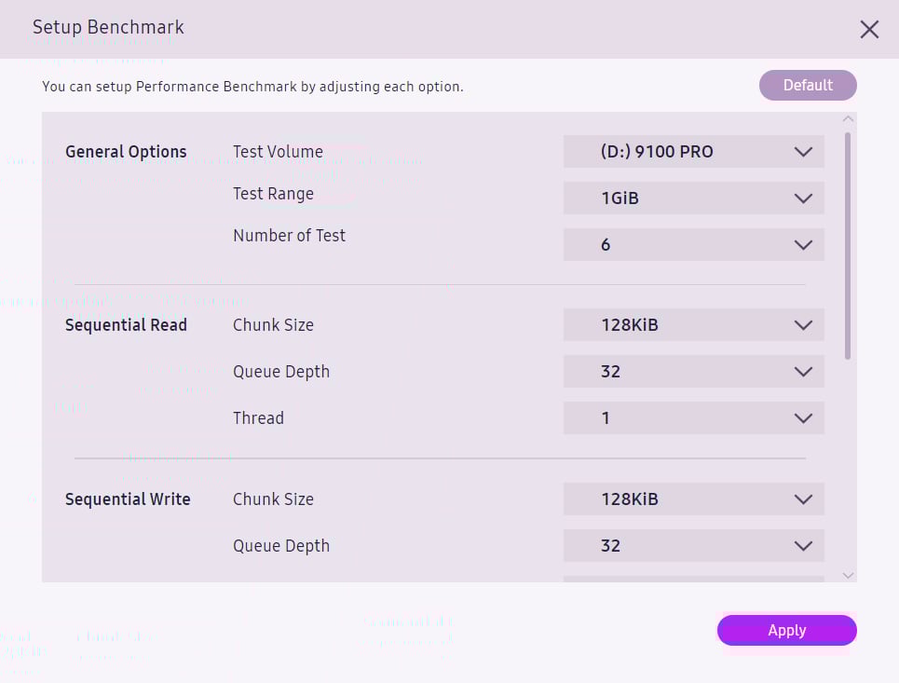Open Sequential Read Queue Depth dropdown
Screen dimensions: 899x683
click(693, 372)
